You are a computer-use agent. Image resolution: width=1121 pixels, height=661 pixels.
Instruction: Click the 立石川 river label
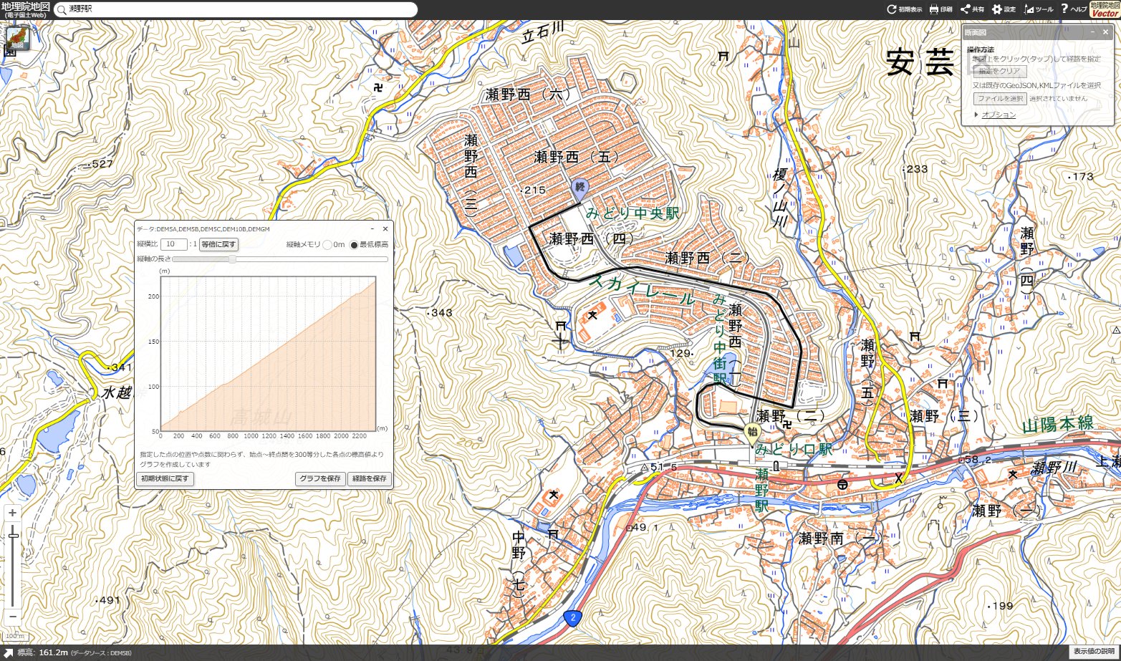pos(542,32)
